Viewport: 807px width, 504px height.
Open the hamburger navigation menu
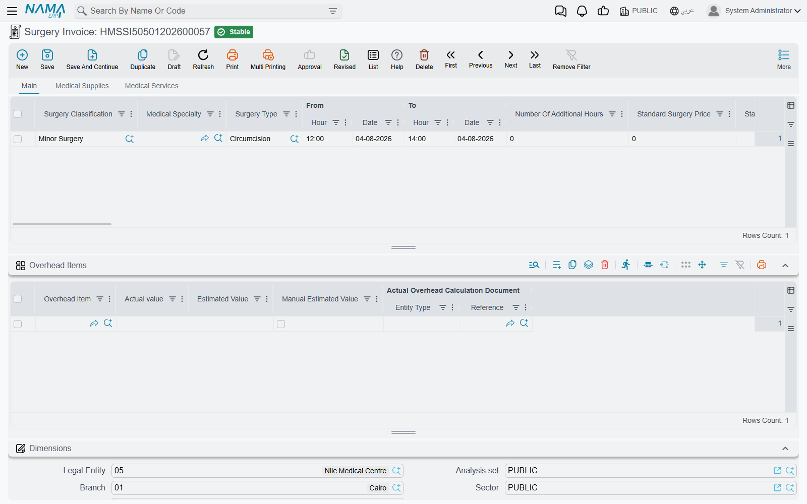pyautogui.click(x=12, y=11)
